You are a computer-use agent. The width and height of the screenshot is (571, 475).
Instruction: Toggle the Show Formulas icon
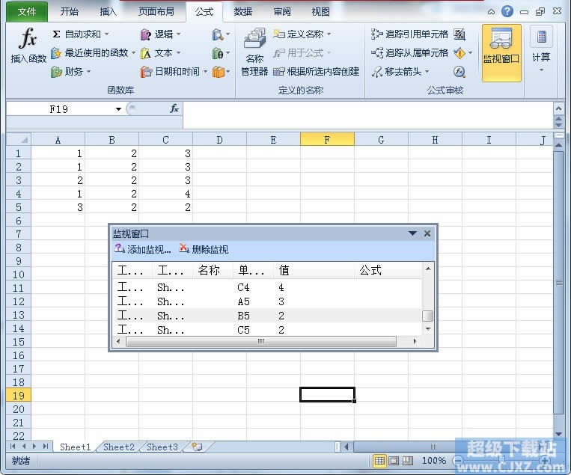click(459, 34)
